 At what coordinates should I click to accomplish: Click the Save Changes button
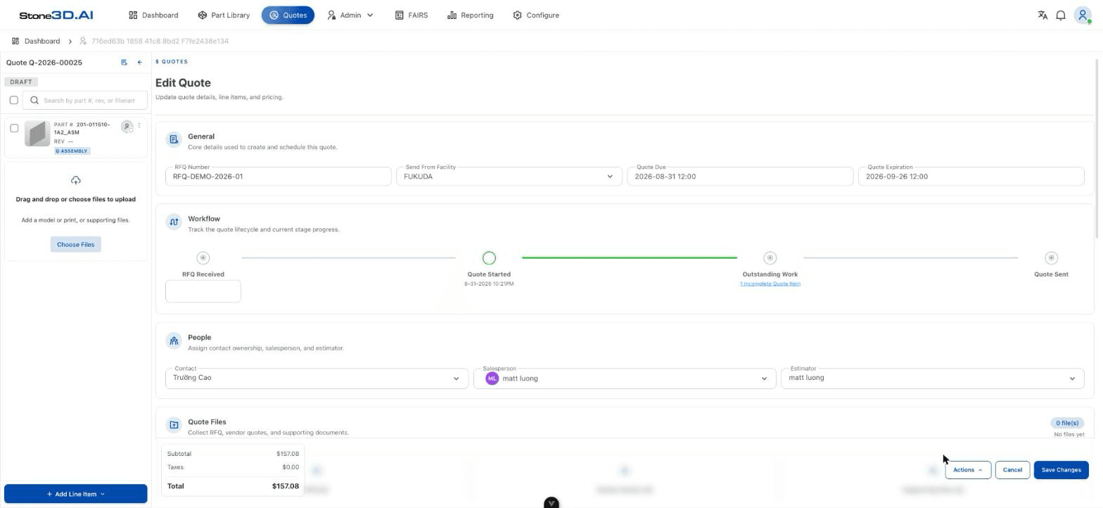(x=1061, y=470)
